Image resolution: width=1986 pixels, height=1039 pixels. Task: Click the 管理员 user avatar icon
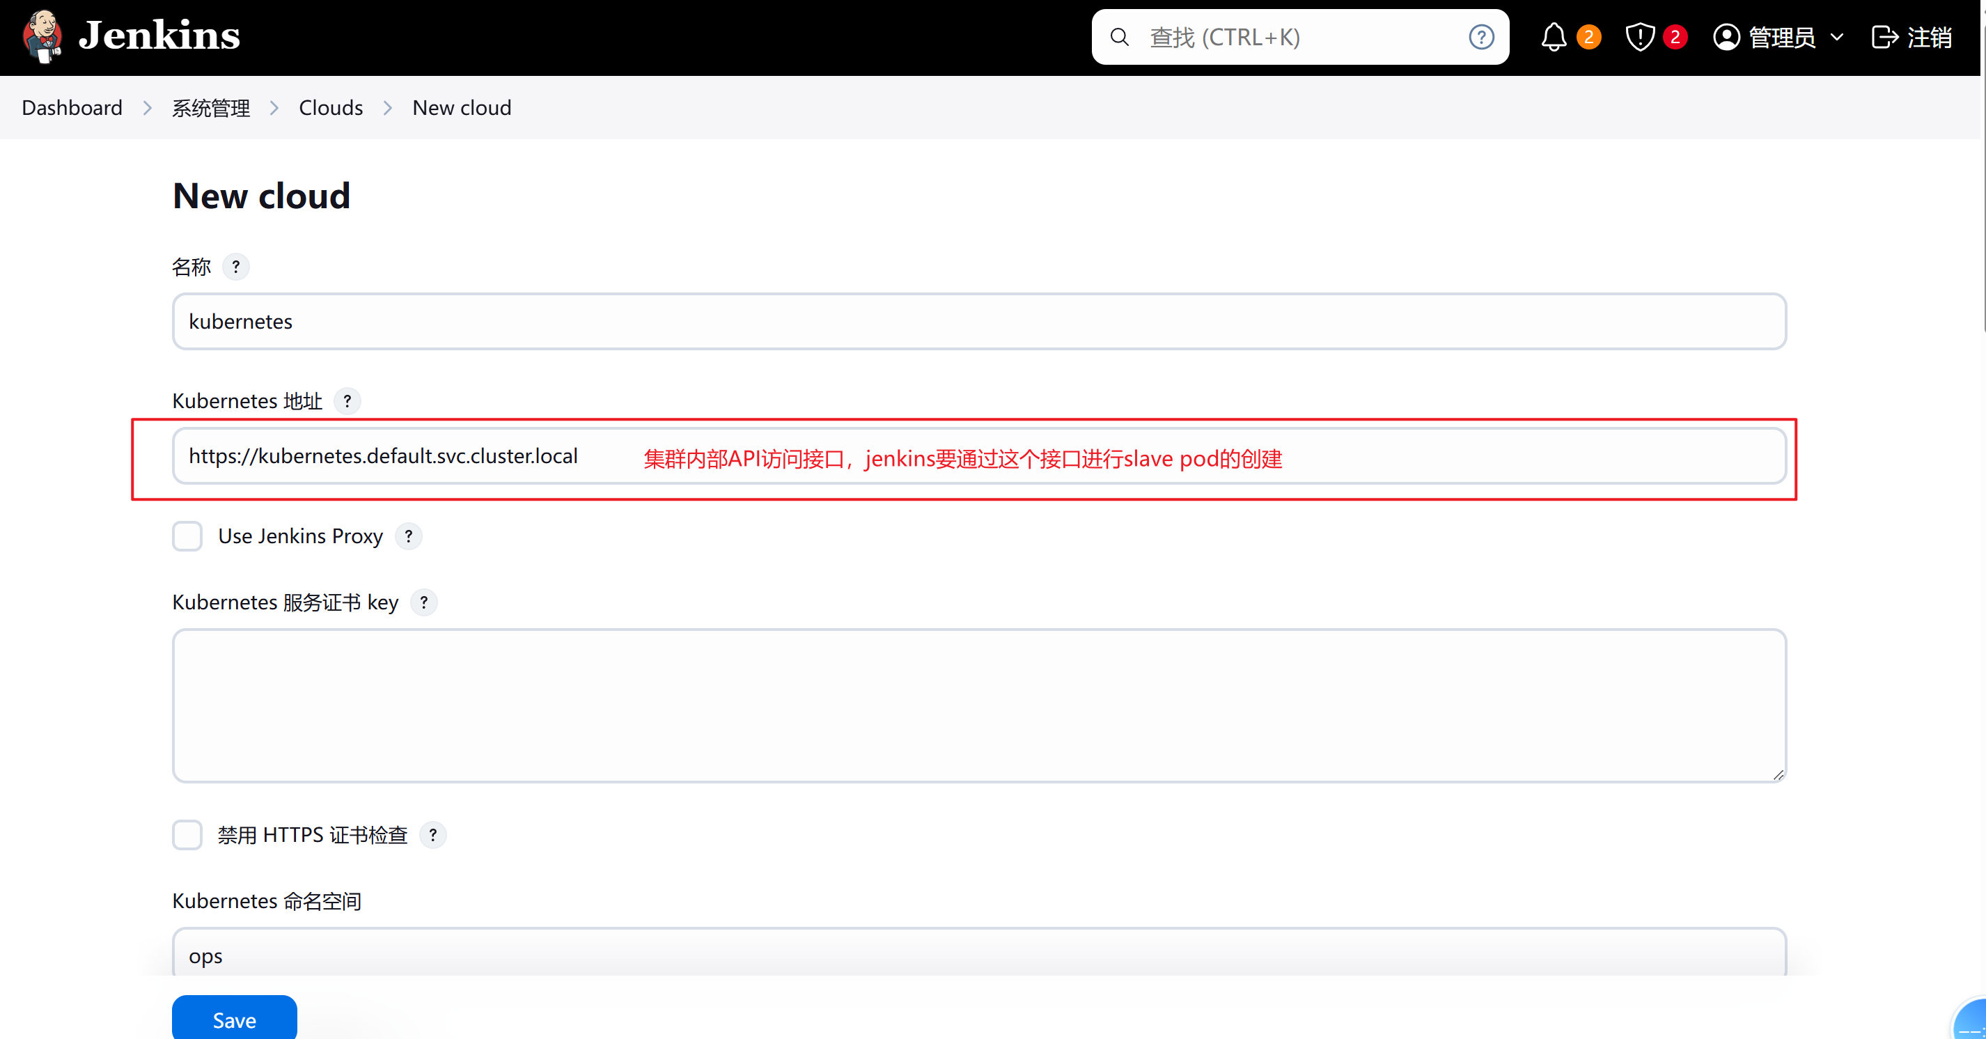coord(1726,37)
